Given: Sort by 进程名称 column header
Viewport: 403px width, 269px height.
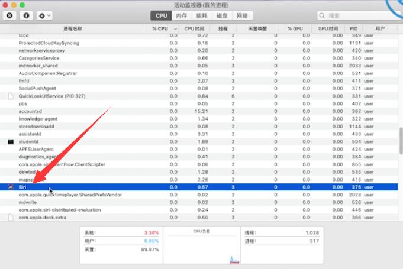Looking at the screenshot, I should coord(73,28).
